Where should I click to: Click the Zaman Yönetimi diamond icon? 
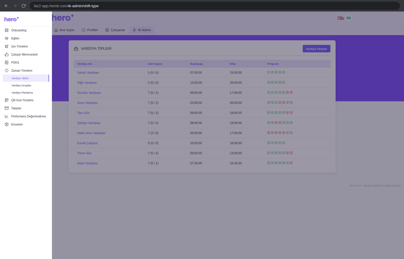[7, 71]
